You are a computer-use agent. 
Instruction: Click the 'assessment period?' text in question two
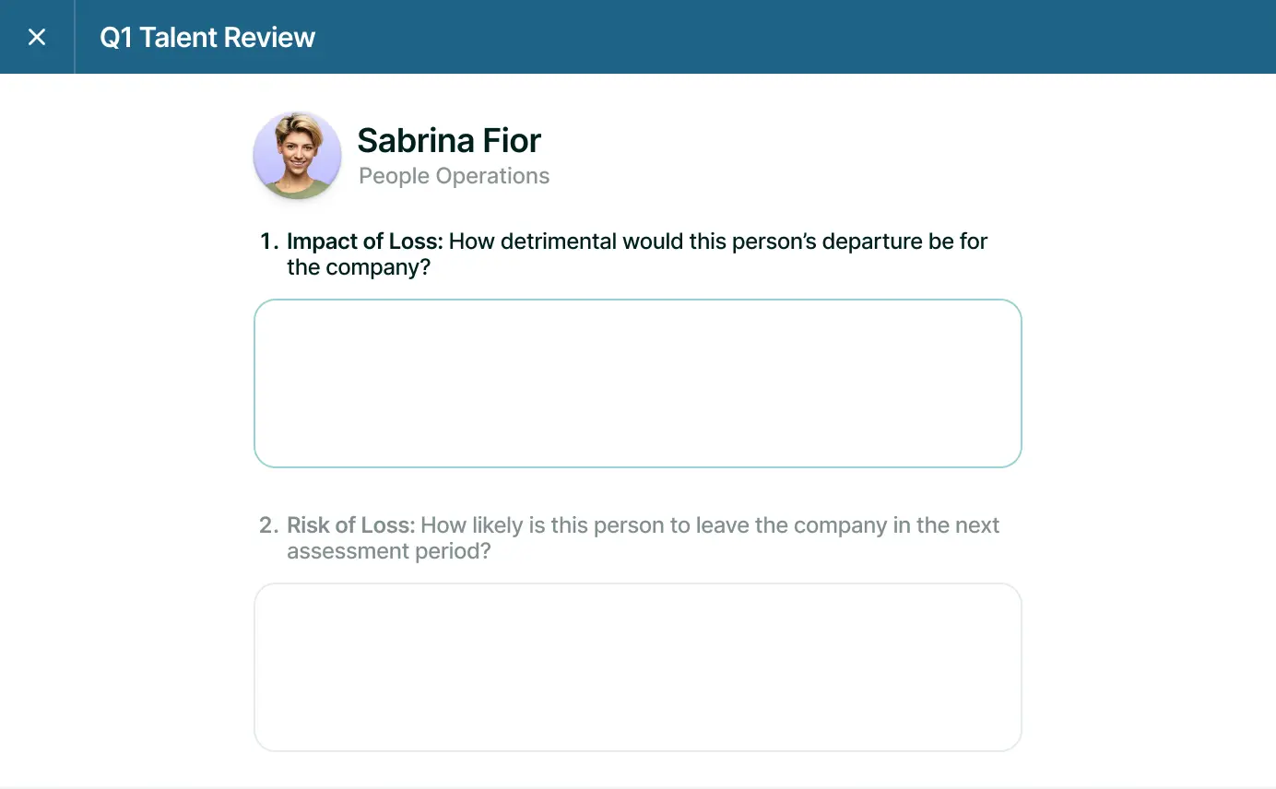(388, 551)
